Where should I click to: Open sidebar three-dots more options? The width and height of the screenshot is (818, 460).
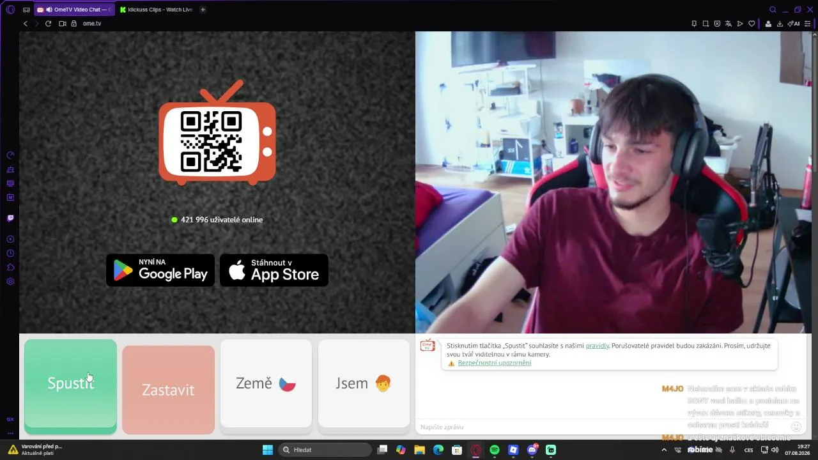10,433
